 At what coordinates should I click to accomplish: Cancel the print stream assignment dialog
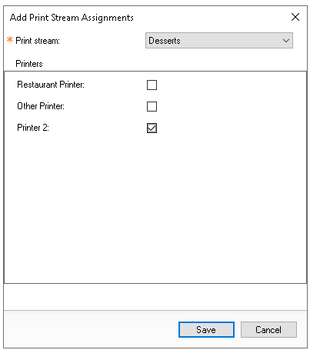[x=268, y=329]
